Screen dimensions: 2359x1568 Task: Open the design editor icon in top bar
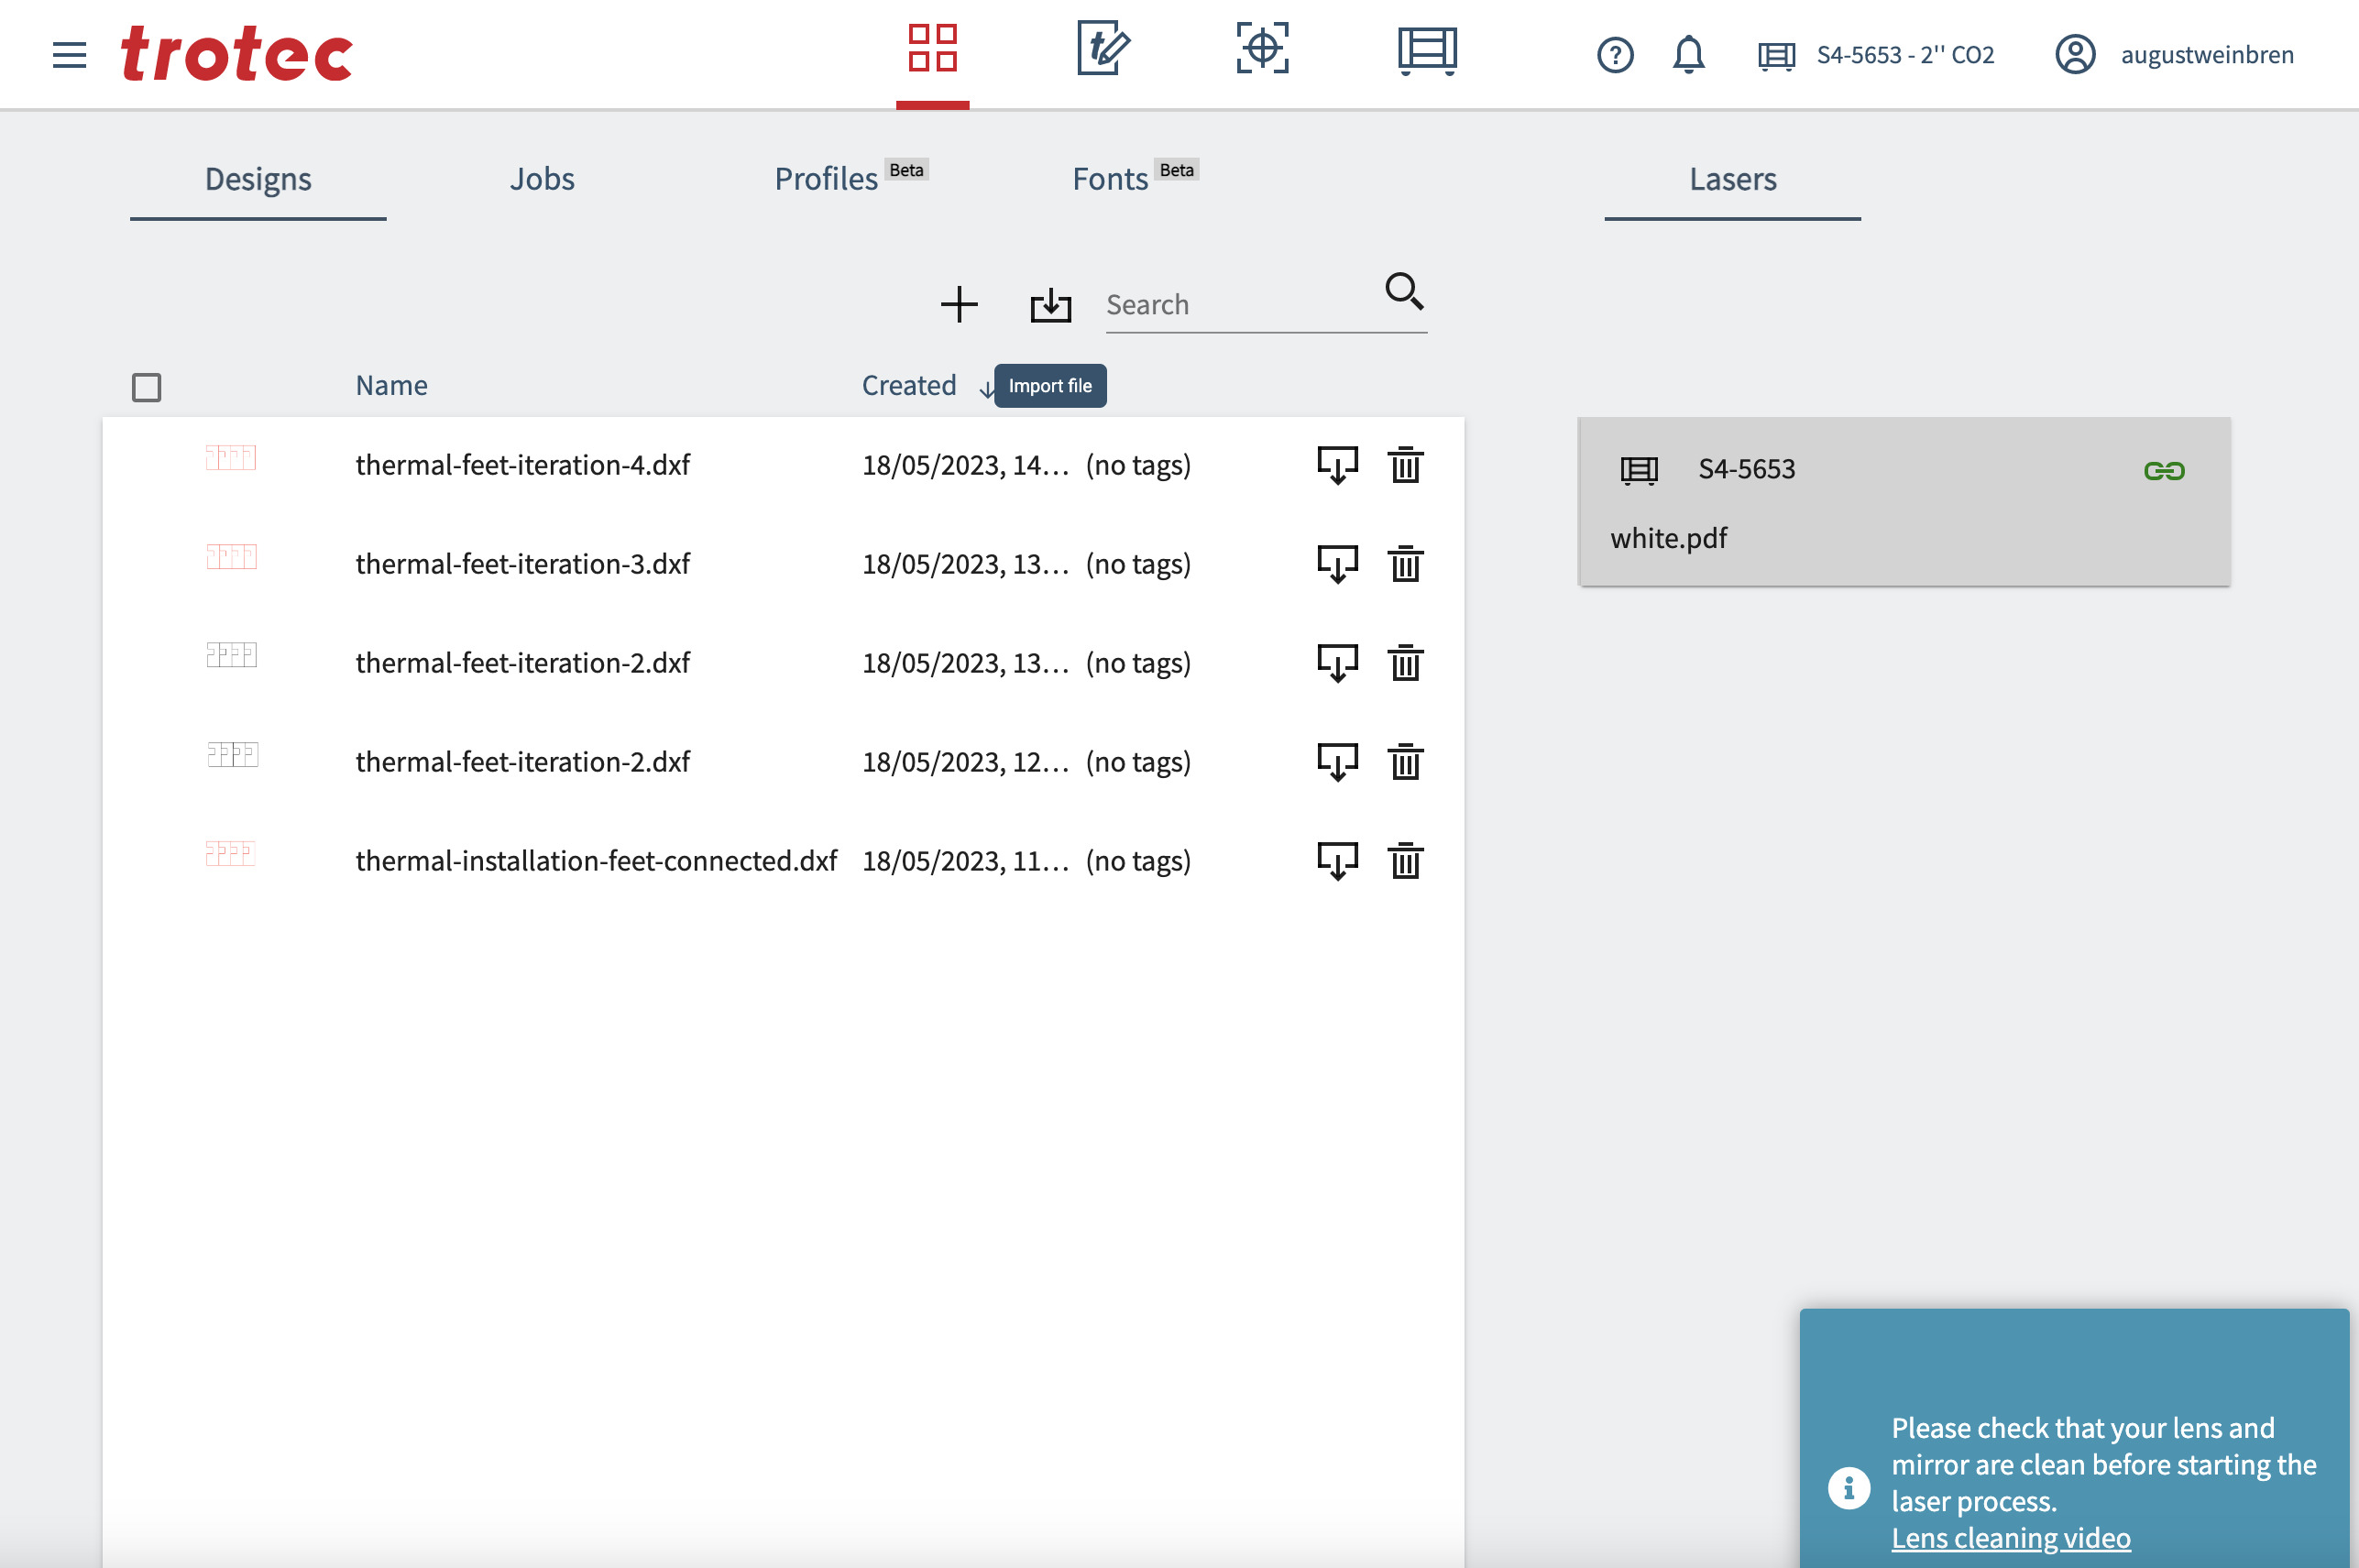coord(1103,49)
